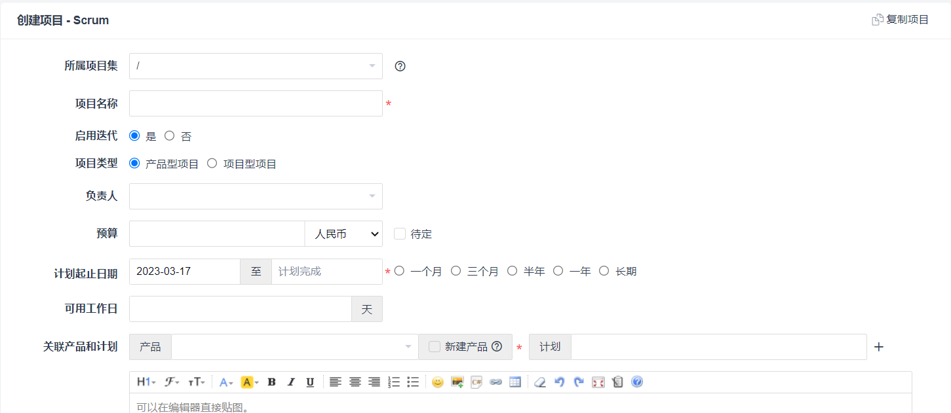951x413 pixels.
Task: Open the font family dropdown in editor
Action: [x=172, y=382]
